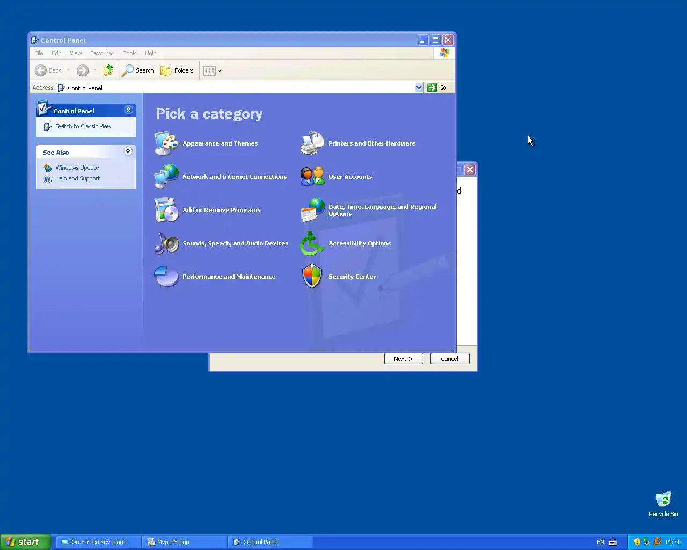
Task: Click the Help and Support question icon
Action: pos(48,179)
